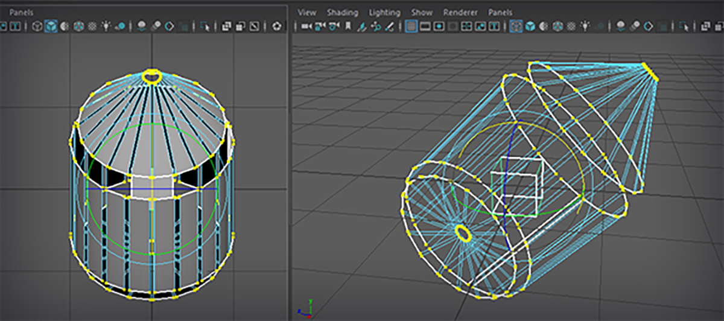Screen dimensions: 724x321
Task: Open Camera Attributes from right panel toolbar
Action: (x=334, y=26)
